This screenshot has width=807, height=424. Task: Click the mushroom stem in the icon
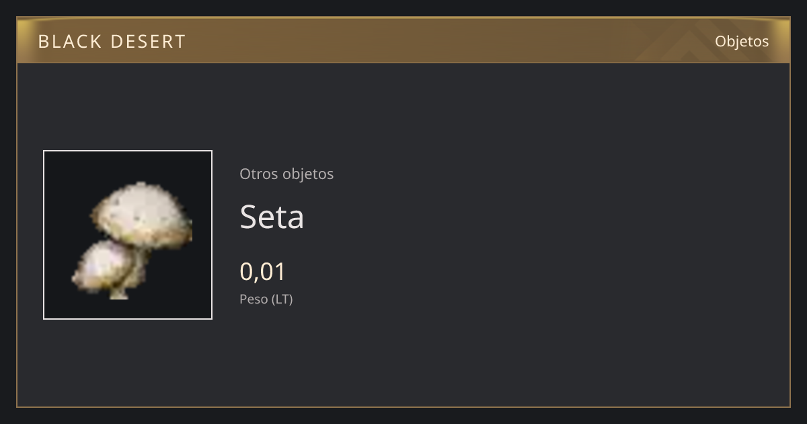[120, 291]
